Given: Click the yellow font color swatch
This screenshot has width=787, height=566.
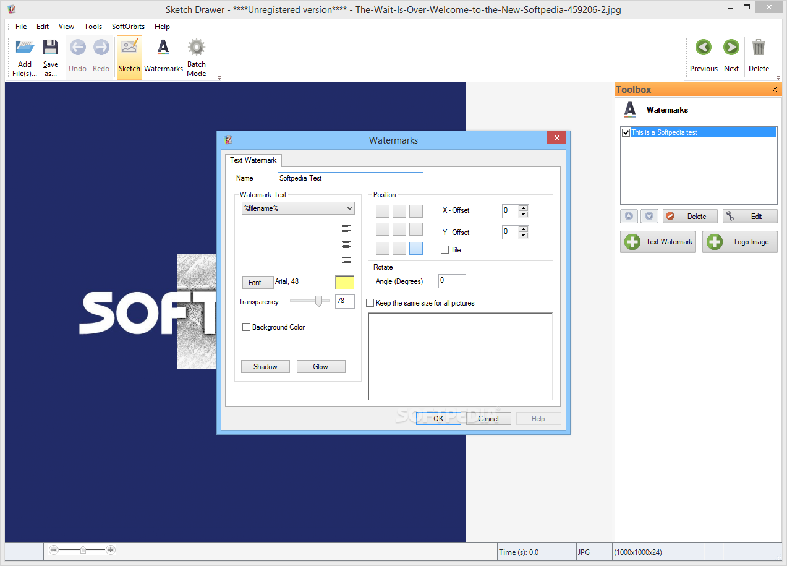Looking at the screenshot, I should tap(344, 283).
